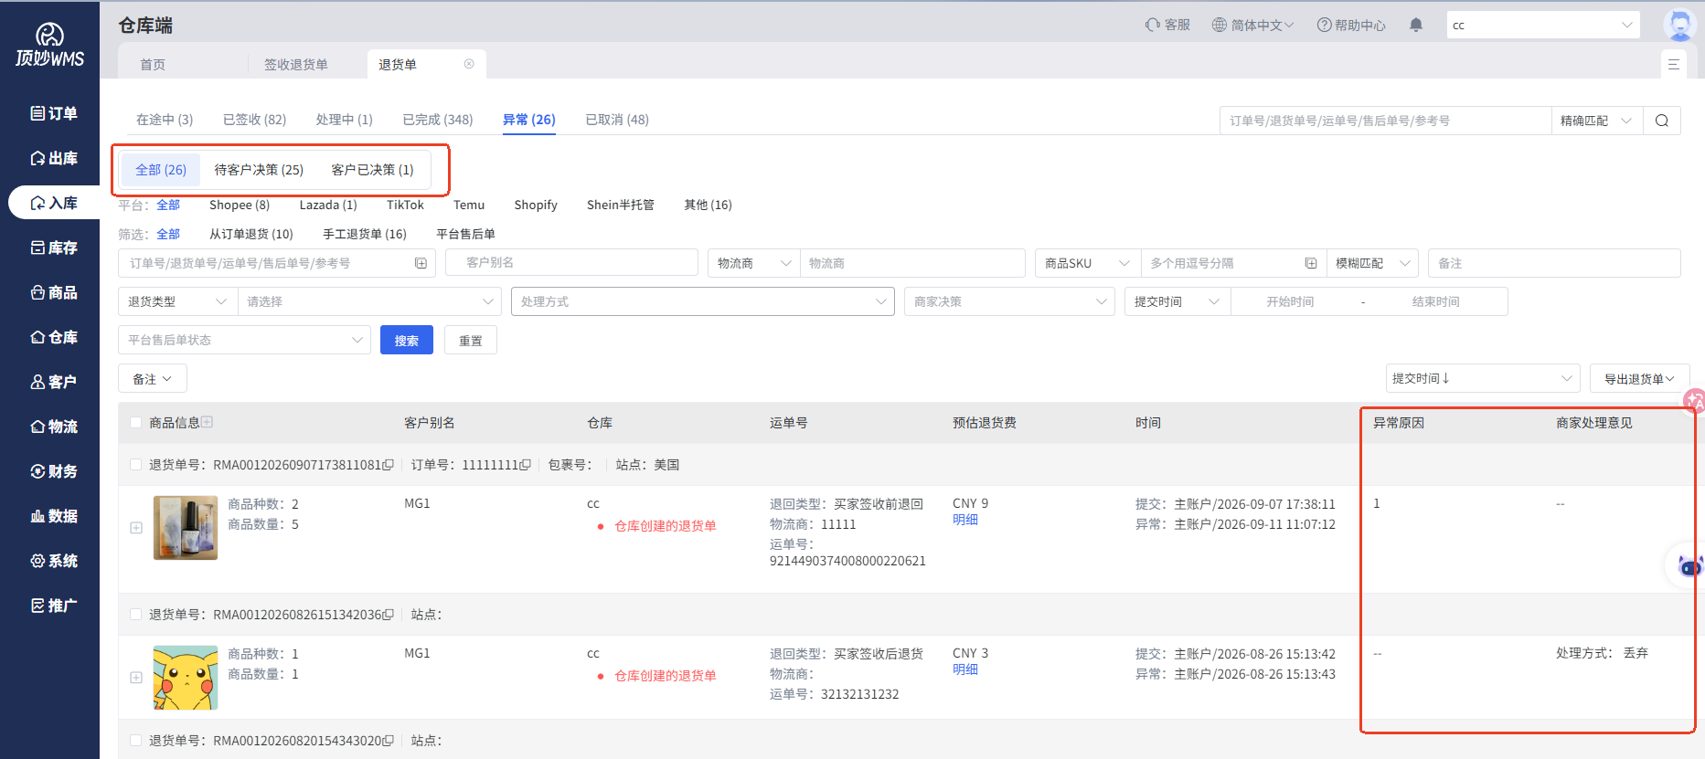This screenshot has height=759, width=1705.
Task: Open the 财务 sidebar menu
Action: (x=53, y=471)
